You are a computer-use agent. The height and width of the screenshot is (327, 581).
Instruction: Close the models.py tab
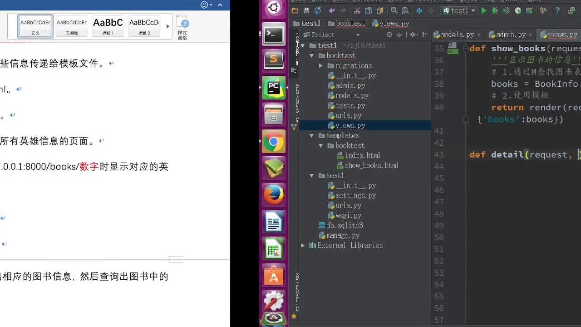coord(478,35)
